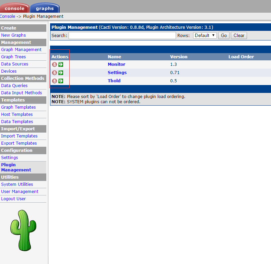This screenshot has width=271, height=264.
Task: Click the red uninstall icon for Monitor
Action: [x=55, y=64]
